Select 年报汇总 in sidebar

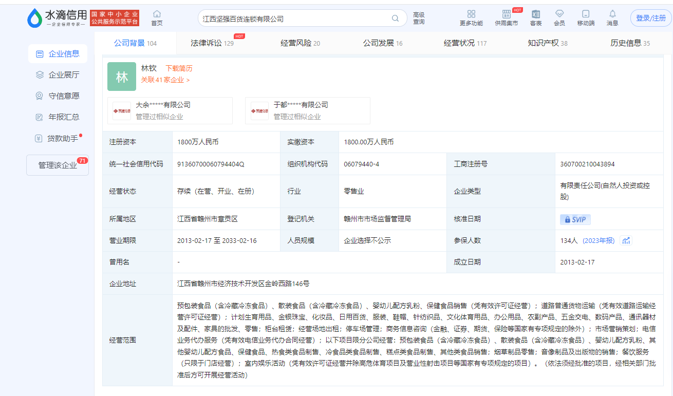[58, 117]
